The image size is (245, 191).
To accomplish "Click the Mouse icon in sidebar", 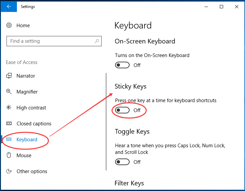I will point(9,156).
